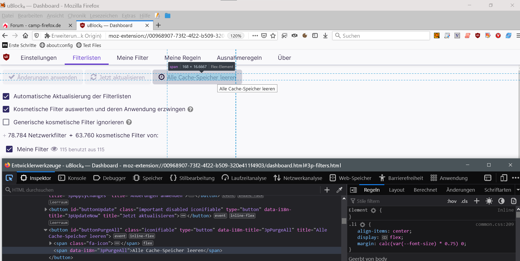Click the eyedropper color picker icon
520x261 pixels.
[x=339, y=190]
